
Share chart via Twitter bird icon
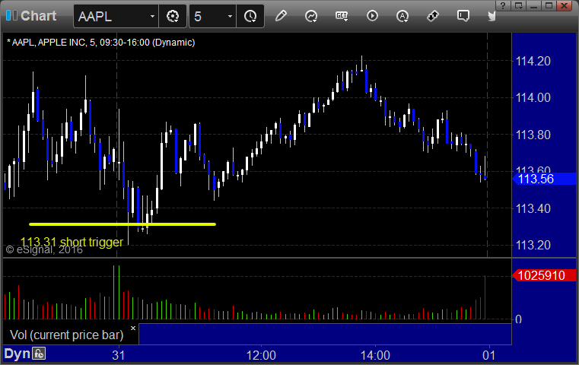tap(492, 16)
